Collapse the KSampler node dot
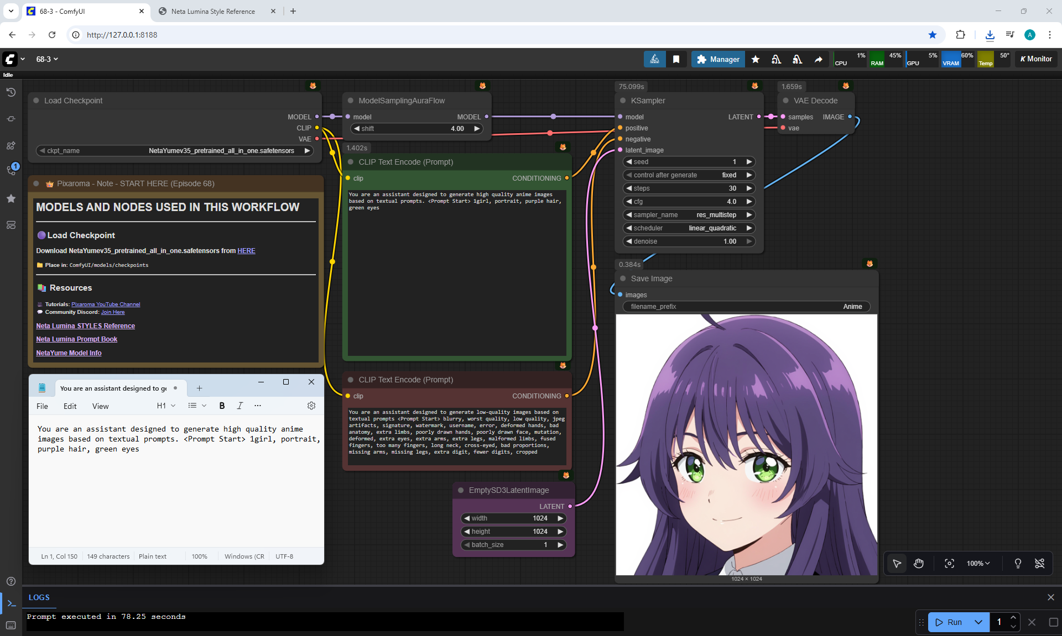The width and height of the screenshot is (1062, 636). [x=623, y=101]
